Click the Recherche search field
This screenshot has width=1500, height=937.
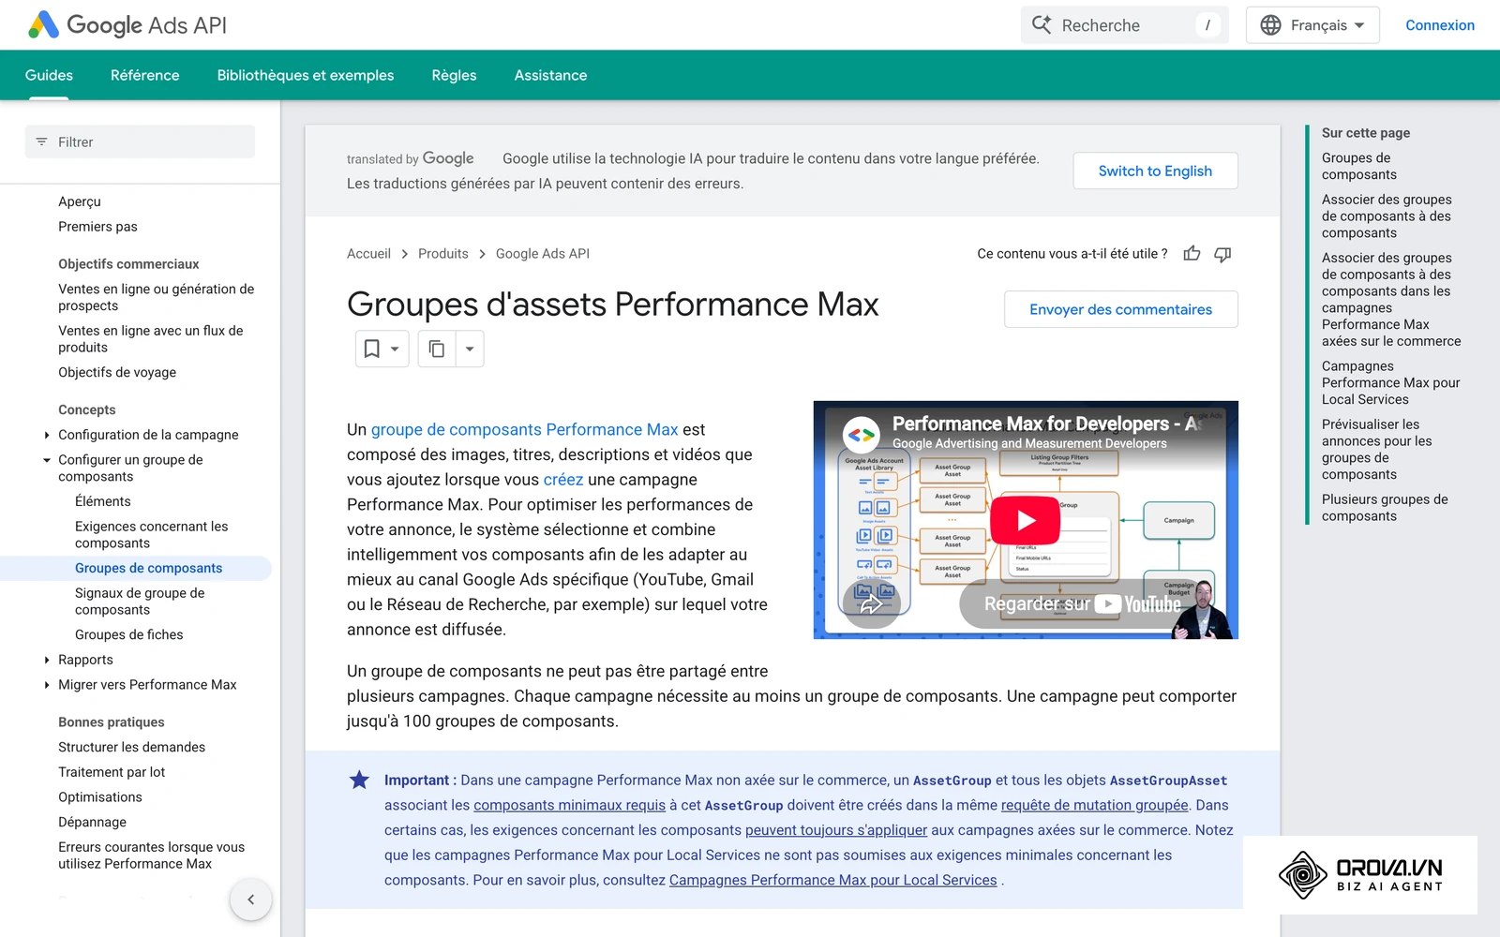(x=1124, y=25)
